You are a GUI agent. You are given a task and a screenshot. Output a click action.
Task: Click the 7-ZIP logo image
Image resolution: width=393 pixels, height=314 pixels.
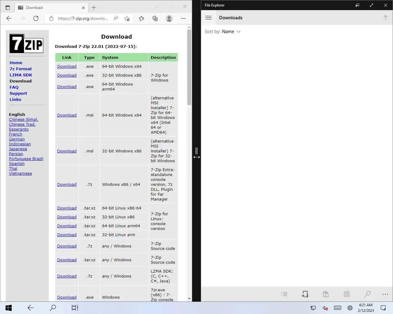[26, 44]
